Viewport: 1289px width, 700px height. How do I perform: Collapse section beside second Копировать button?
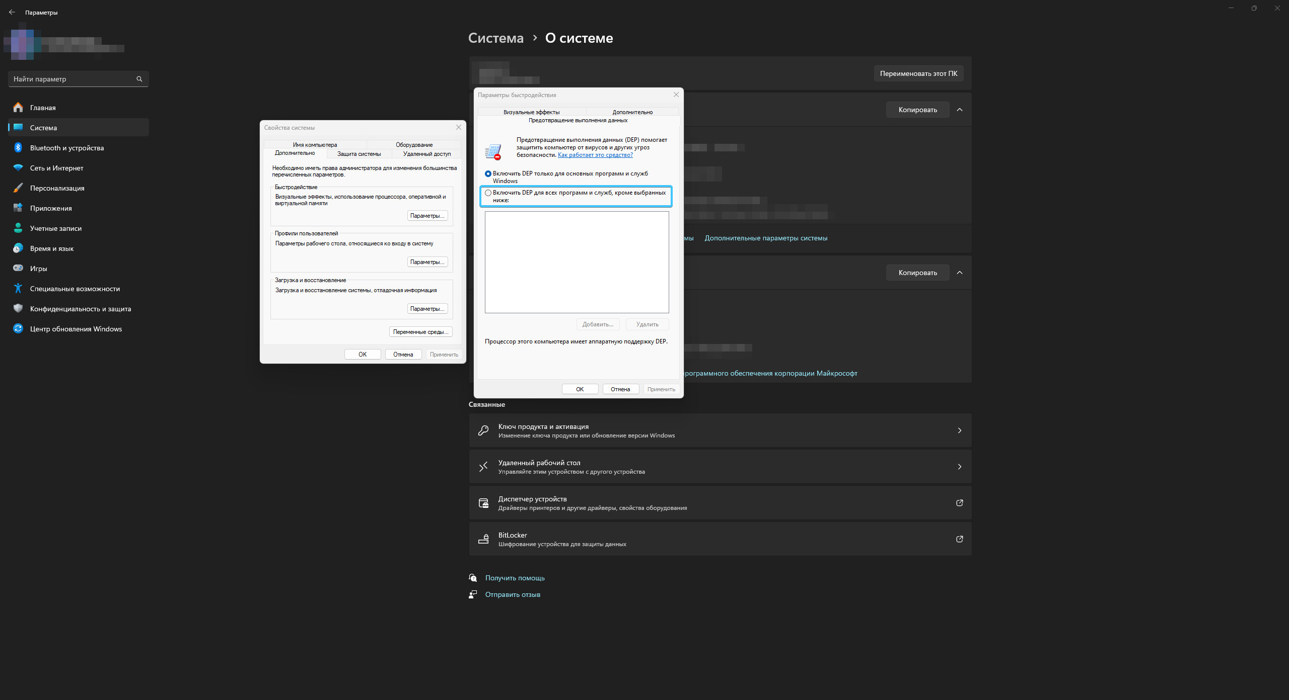coord(960,273)
